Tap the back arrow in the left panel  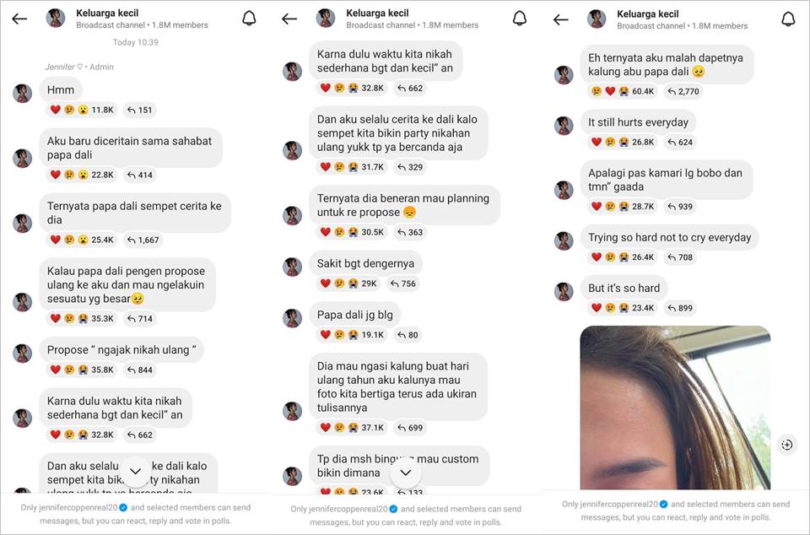click(19, 19)
